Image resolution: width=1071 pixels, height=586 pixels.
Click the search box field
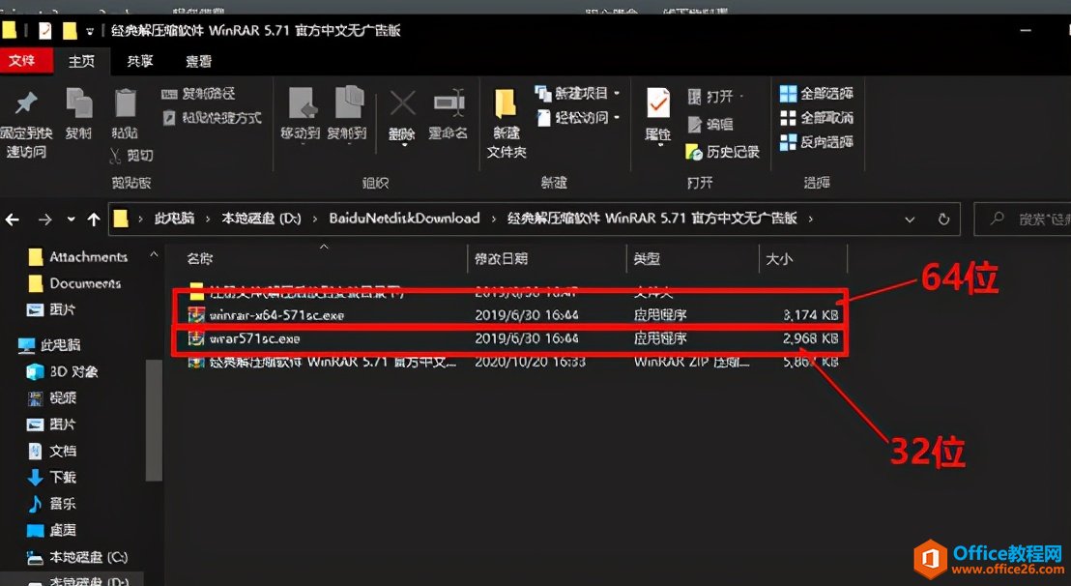pyautogui.click(x=1023, y=220)
